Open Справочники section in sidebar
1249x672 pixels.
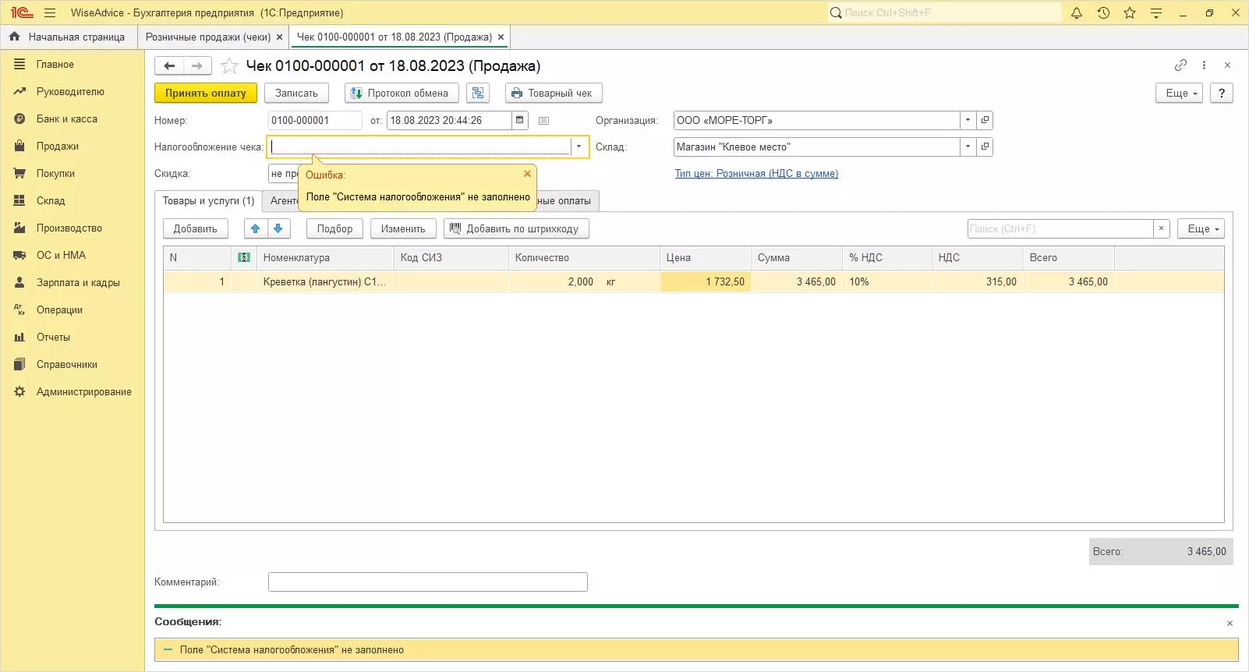click(67, 364)
